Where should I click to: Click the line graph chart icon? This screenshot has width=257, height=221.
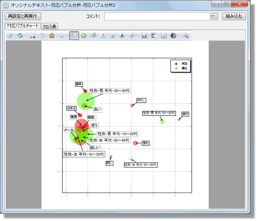tap(164, 36)
